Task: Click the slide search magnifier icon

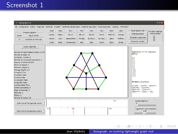Action: pos(172,126)
